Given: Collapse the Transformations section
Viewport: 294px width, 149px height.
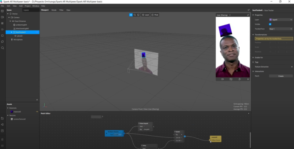Looking at the screenshot, I should tap(253, 35).
